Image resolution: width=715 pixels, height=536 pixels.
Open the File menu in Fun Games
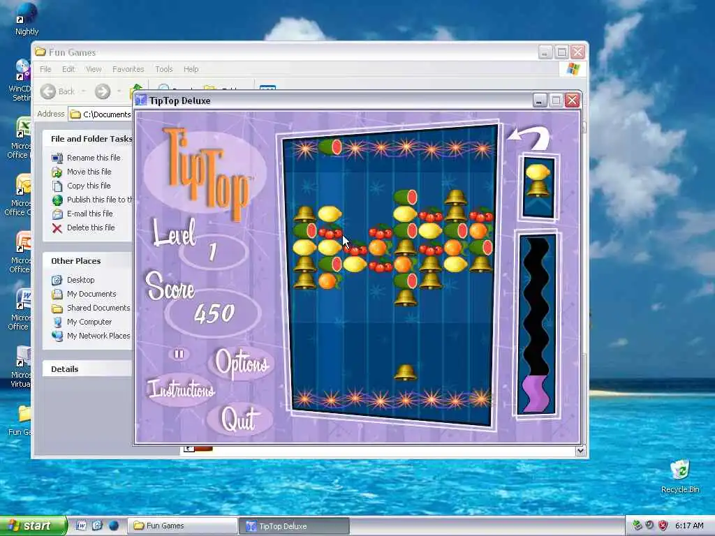pos(45,69)
